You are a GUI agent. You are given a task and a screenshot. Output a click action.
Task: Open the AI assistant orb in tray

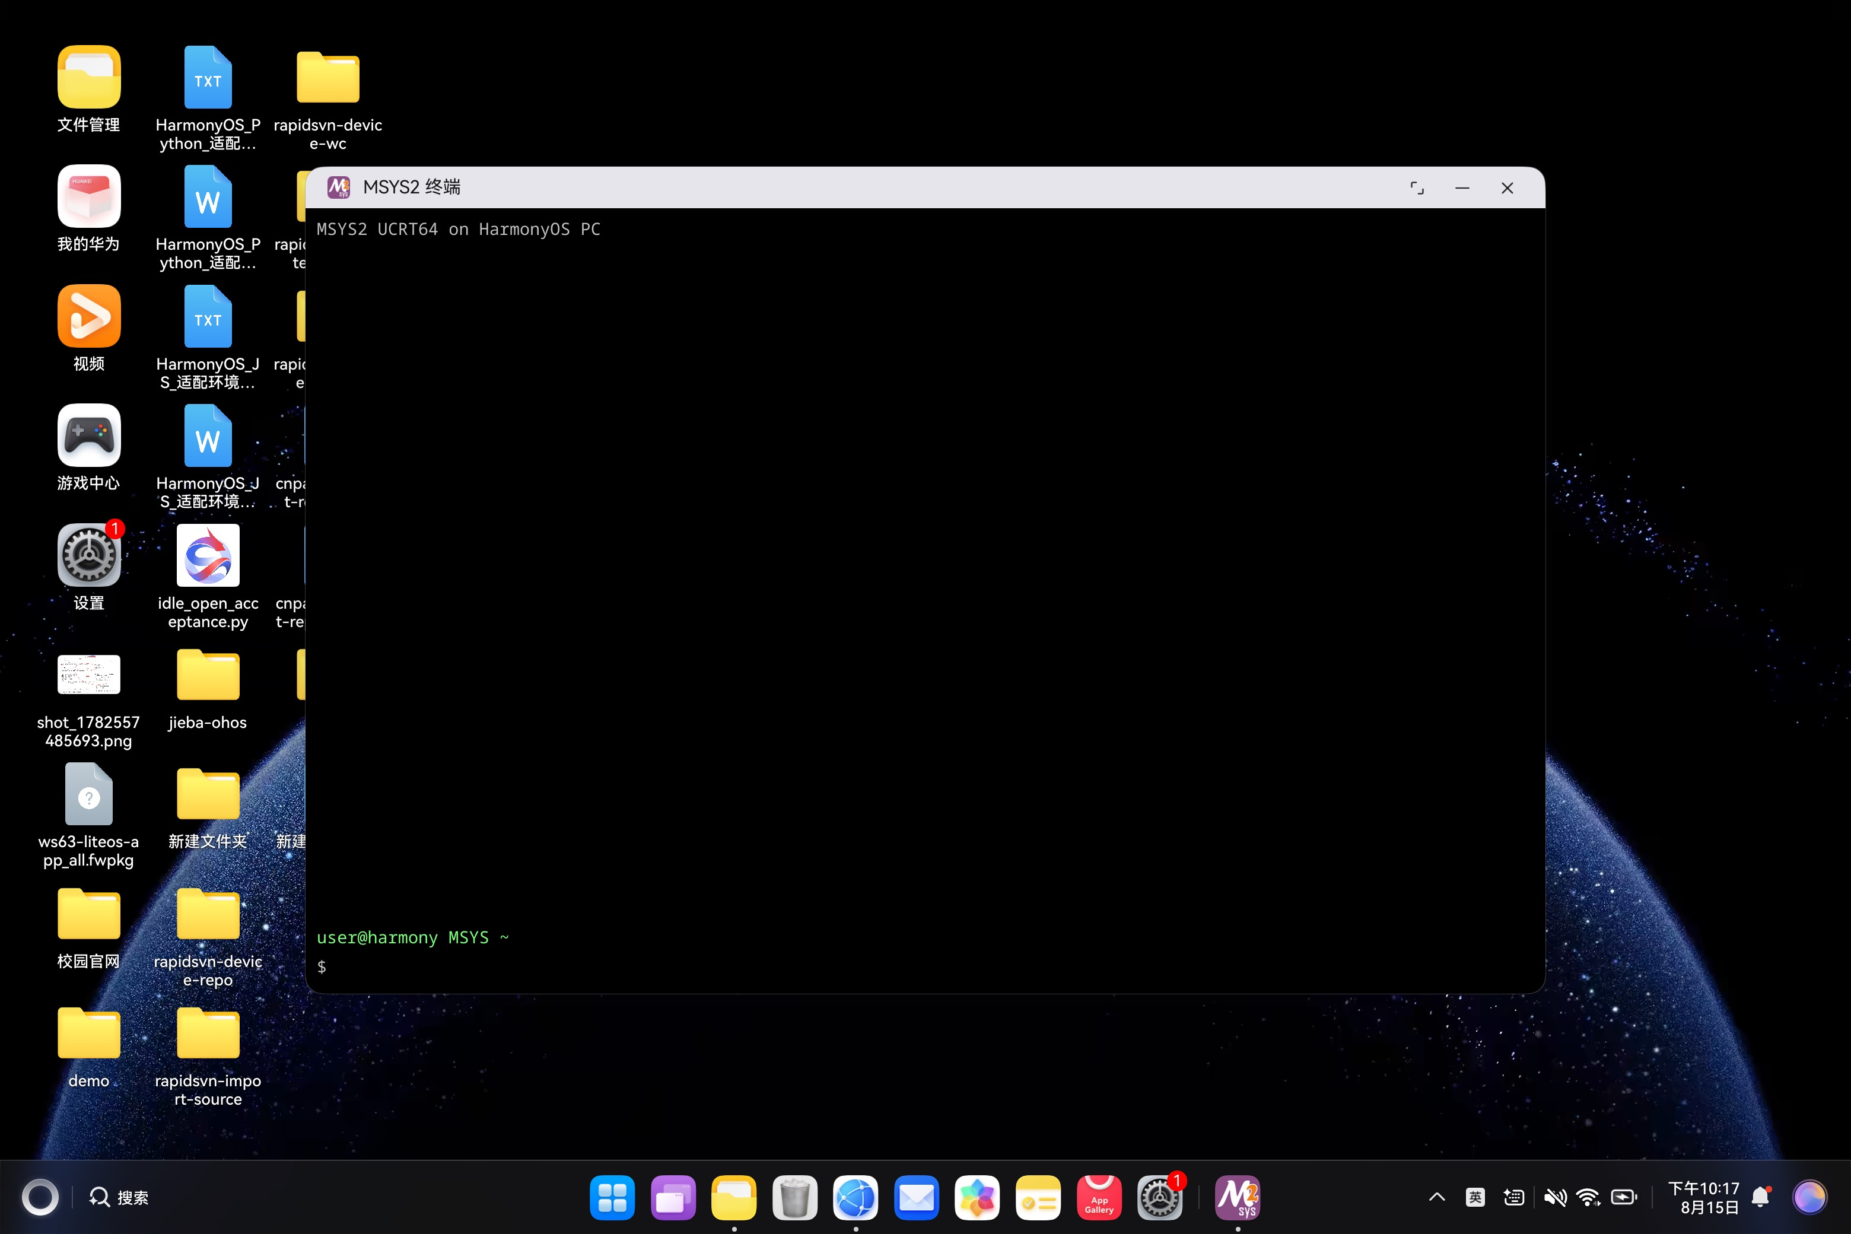(1809, 1198)
